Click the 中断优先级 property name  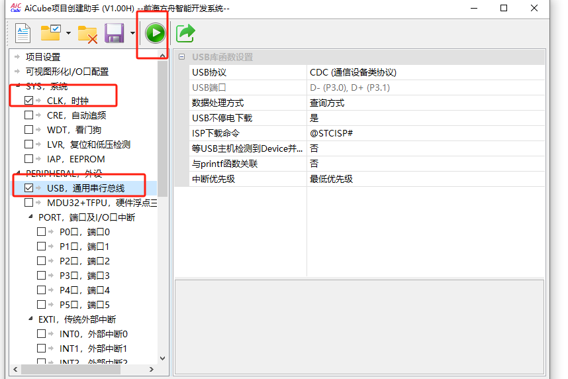point(213,179)
